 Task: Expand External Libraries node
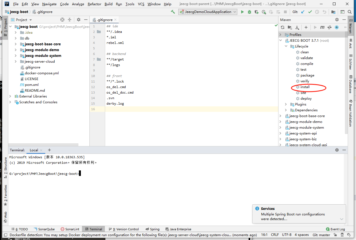pos(10,96)
